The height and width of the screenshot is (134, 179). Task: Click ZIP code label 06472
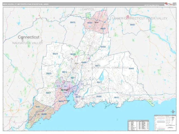click(x=98, y=66)
